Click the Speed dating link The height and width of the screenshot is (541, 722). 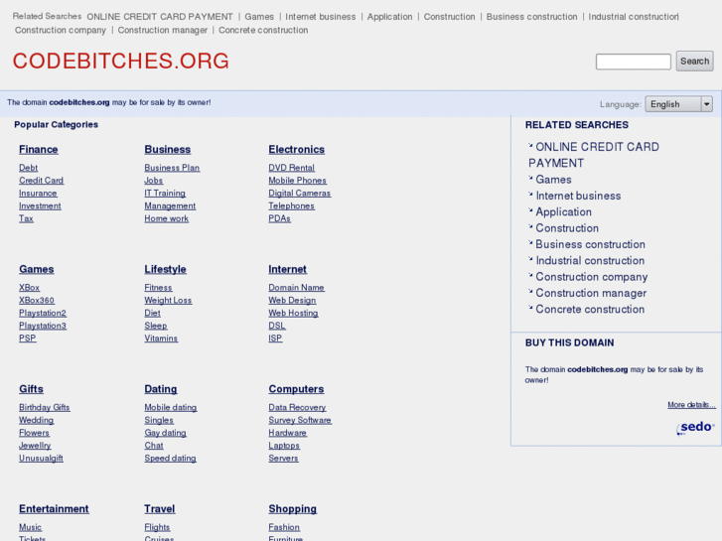(x=170, y=459)
